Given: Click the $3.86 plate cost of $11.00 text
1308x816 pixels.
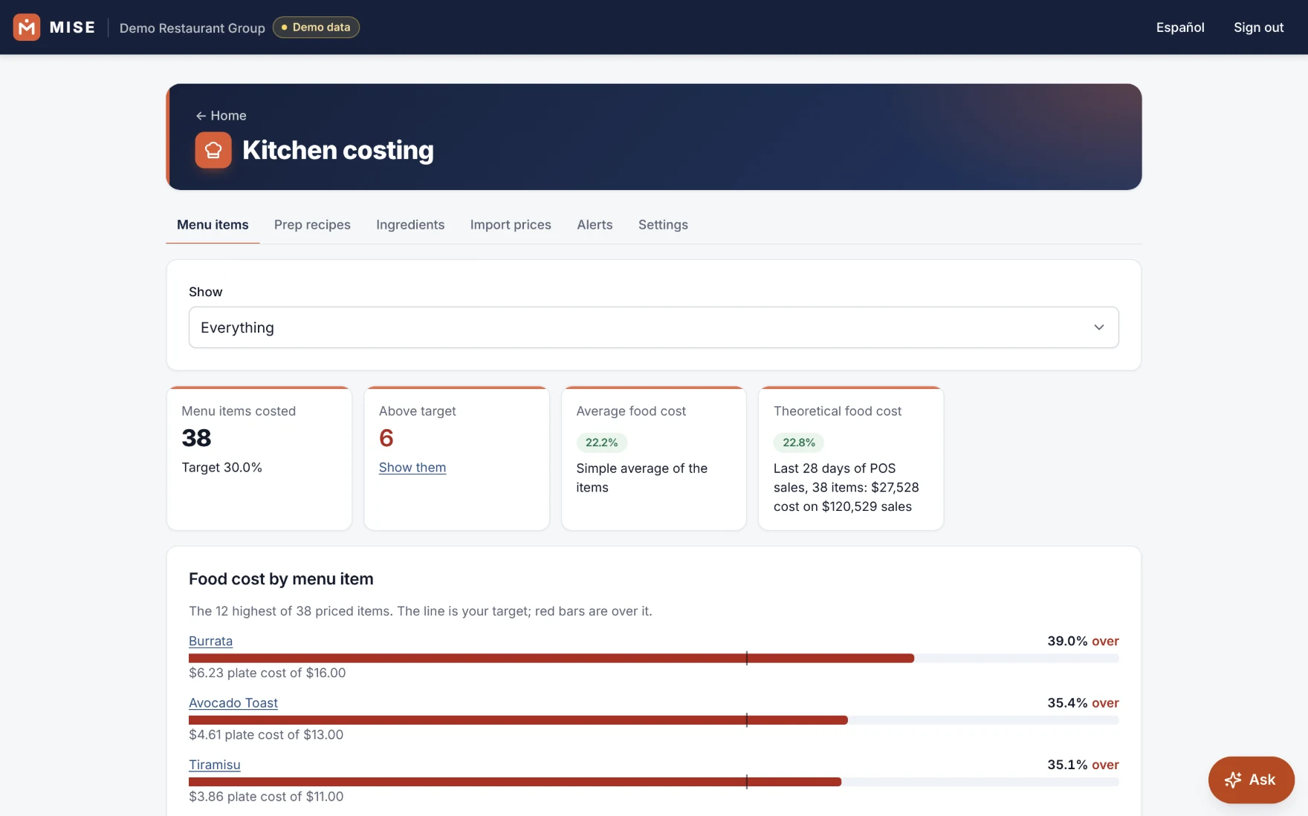Looking at the screenshot, I should pyautogui.click(x=266, y=797).
